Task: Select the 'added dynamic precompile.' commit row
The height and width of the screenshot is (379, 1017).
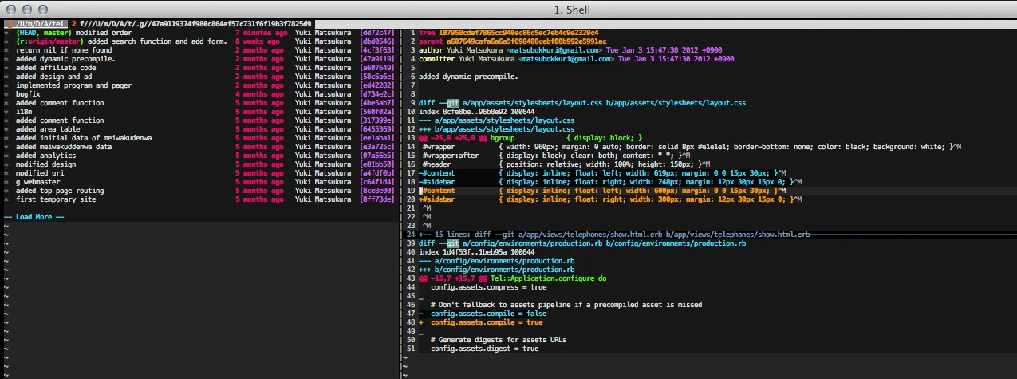Action: click(x=65, y=59)
